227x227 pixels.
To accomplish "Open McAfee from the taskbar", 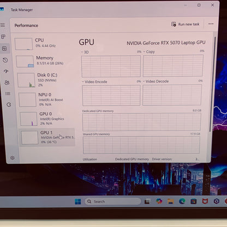I will pyautogui.click(x=205, y=201).
